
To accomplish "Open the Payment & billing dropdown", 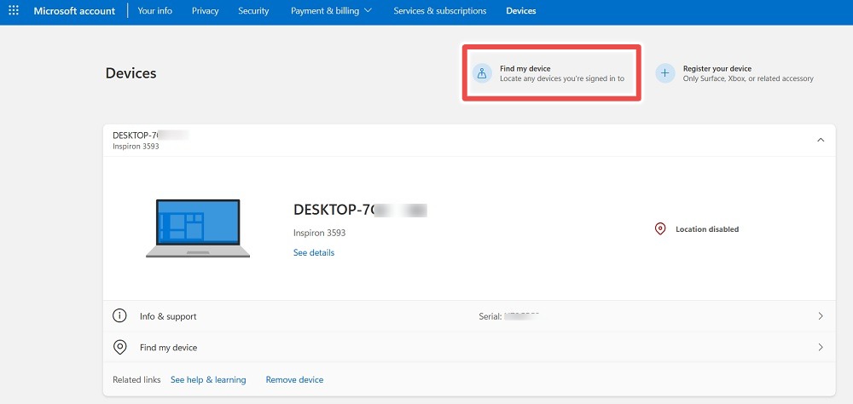I will pyautogui.click(x=331, y=11).
